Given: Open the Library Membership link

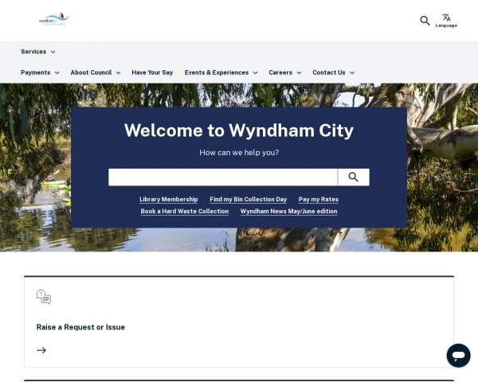Looking at the screenshot, I should pyautogui.click(x=169, y=199).
